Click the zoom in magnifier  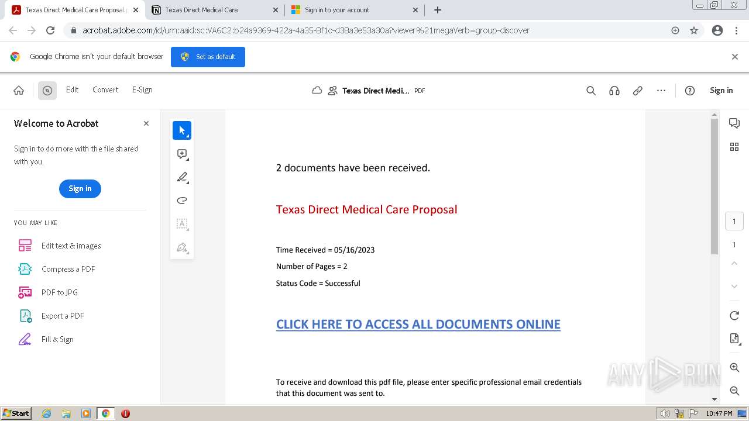pos(734,368)
